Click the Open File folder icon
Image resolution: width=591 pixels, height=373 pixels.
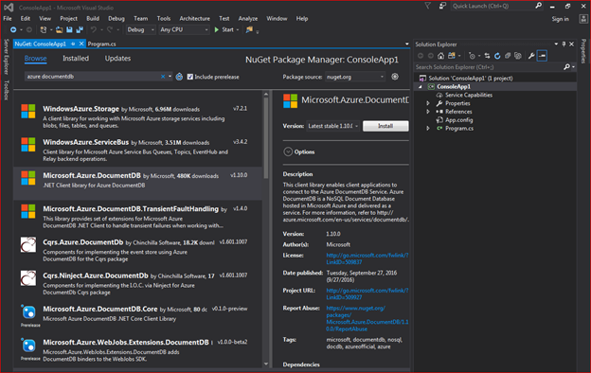[x=59, y=29]
